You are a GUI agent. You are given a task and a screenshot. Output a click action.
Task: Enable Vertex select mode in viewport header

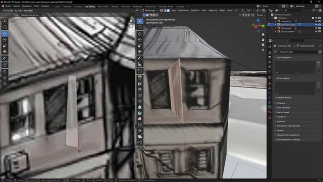point(161,10)
